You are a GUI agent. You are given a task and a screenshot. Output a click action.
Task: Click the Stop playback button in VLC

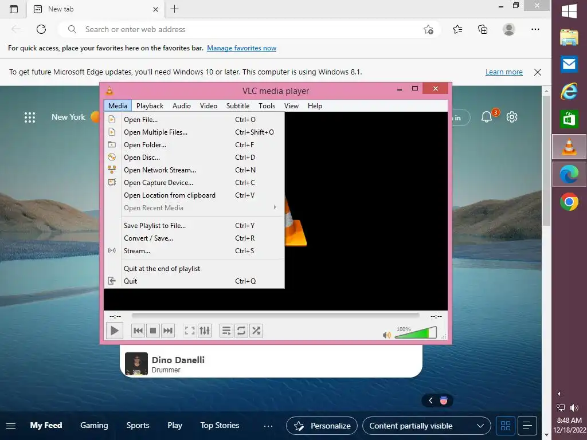tap(152, 331)
